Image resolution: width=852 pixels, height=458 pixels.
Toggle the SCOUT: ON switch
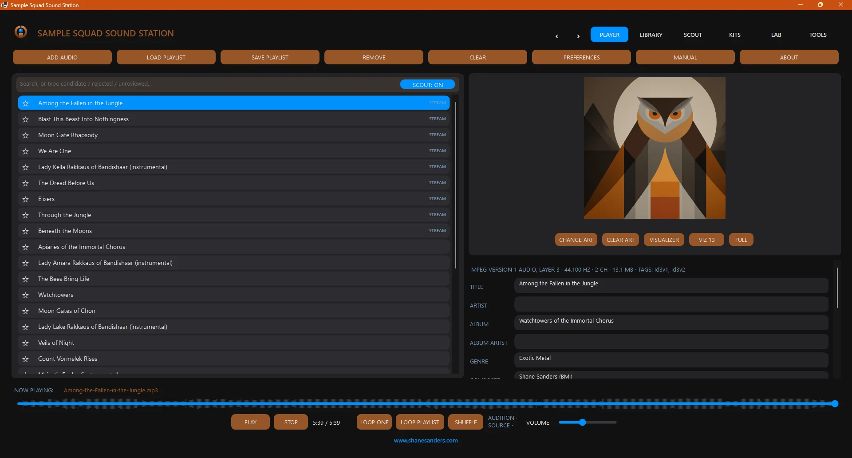pyautogui.click(x=427, y=84)
